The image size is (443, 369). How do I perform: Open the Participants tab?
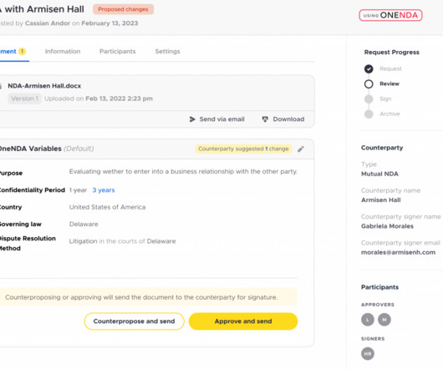118,52
